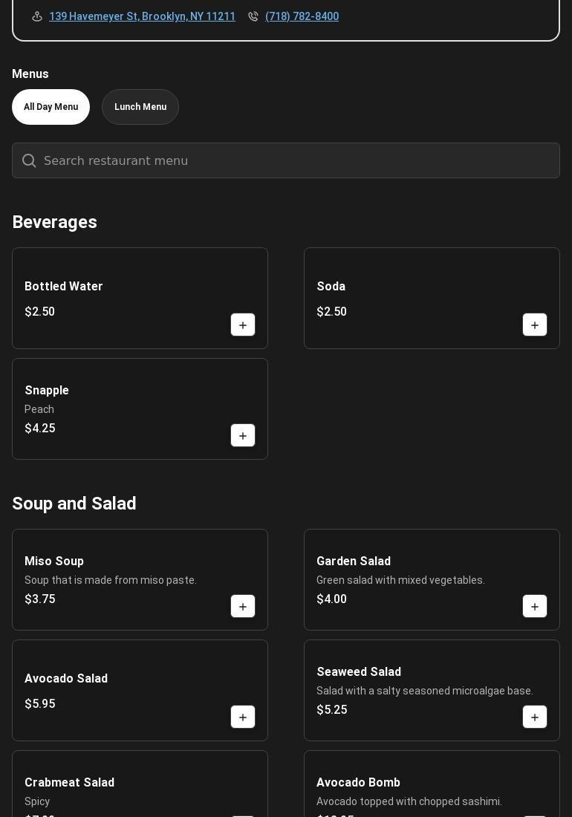The image size is (572, 817).
Task: Open the 139 Havemeyer St address link
Action: coord(142,16)
